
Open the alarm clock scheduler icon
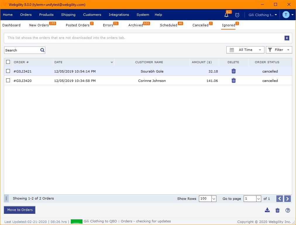click(x=237, y=15)
